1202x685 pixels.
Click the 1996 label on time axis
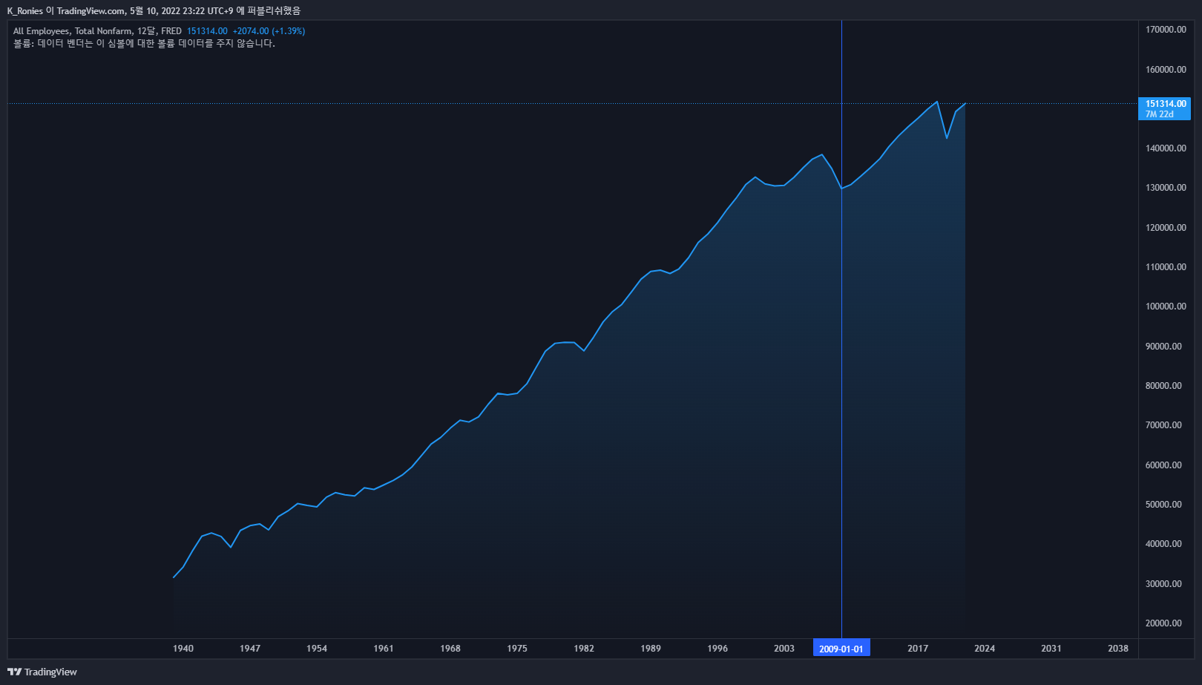click(x=717, y=649)
